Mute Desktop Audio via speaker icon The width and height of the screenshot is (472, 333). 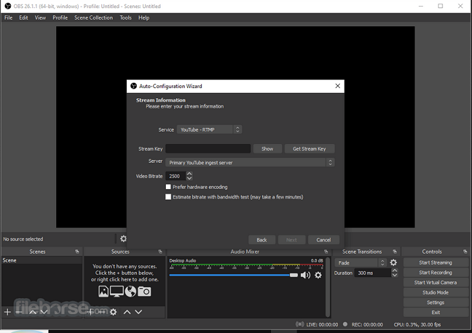click(x=305, y=275)
